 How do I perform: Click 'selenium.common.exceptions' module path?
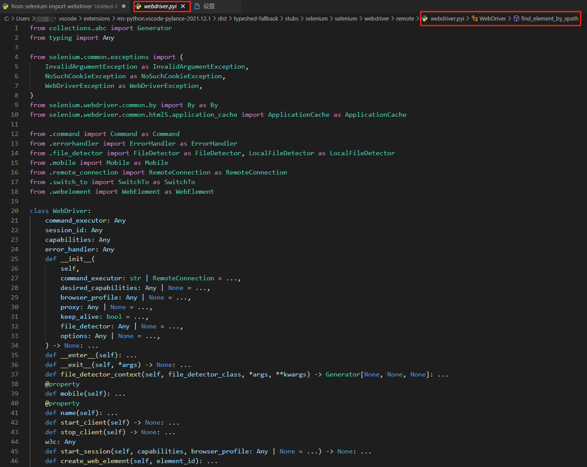coord(99,57)
